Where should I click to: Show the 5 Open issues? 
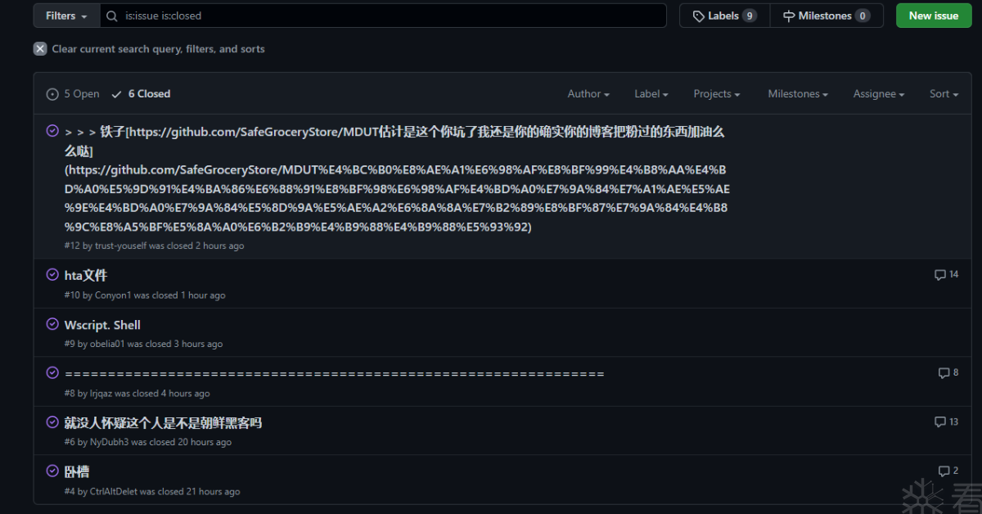coord(73,94)
